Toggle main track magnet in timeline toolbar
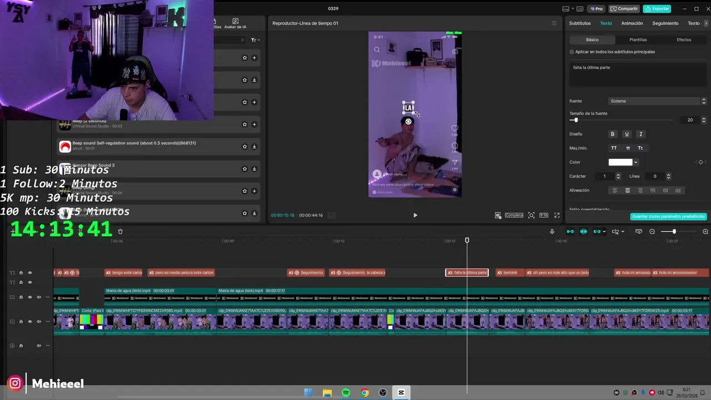711x400 pixels. point(570,232)
